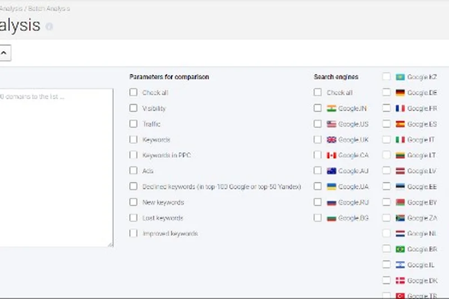Select the Lost keywords checkbox

[x=133, y=218]
